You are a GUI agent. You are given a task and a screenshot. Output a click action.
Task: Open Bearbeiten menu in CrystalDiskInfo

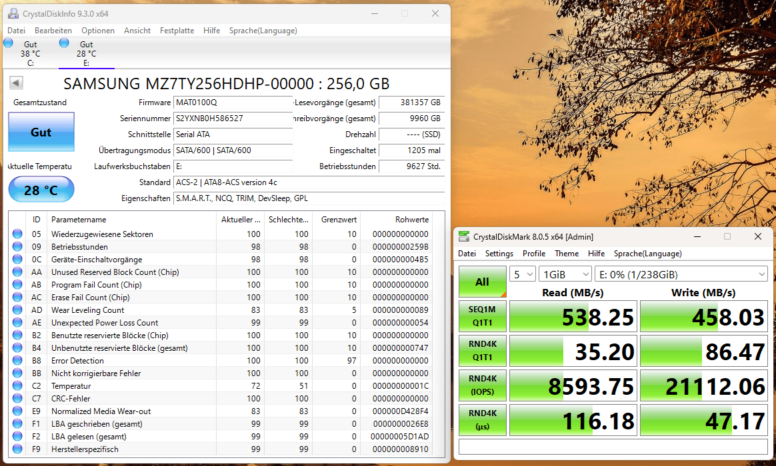53,30
